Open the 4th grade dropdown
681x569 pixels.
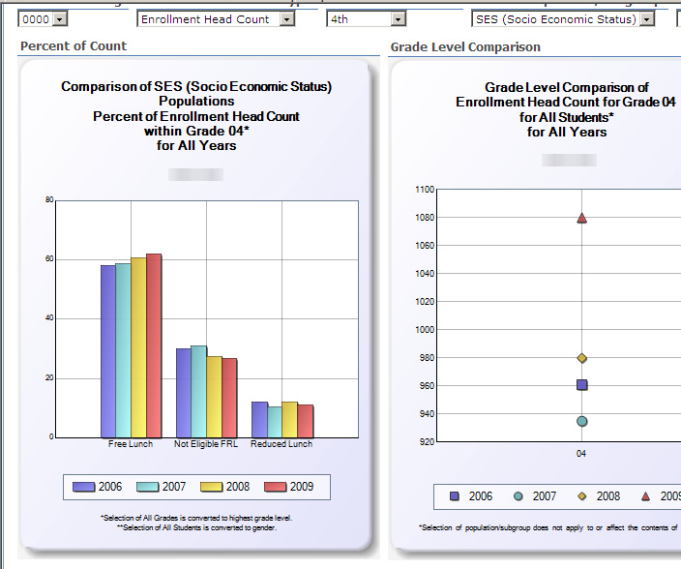398,18
